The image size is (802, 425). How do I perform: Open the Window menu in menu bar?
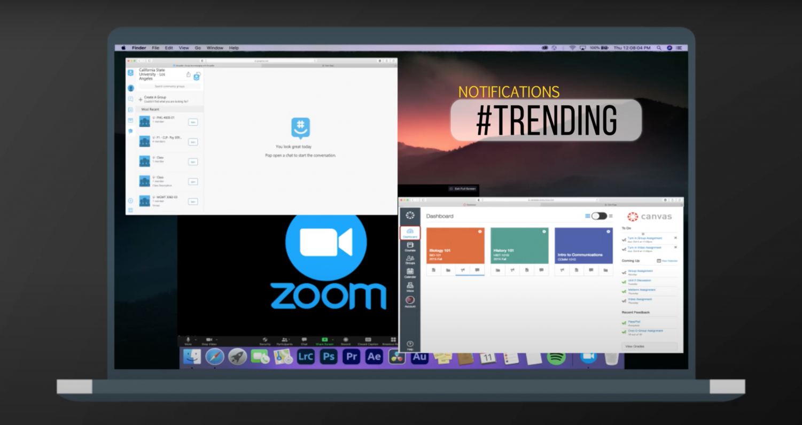pos(215,48)
